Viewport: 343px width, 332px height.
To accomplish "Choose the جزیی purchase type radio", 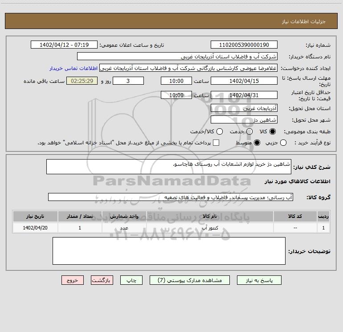I will tap(283, 143).
